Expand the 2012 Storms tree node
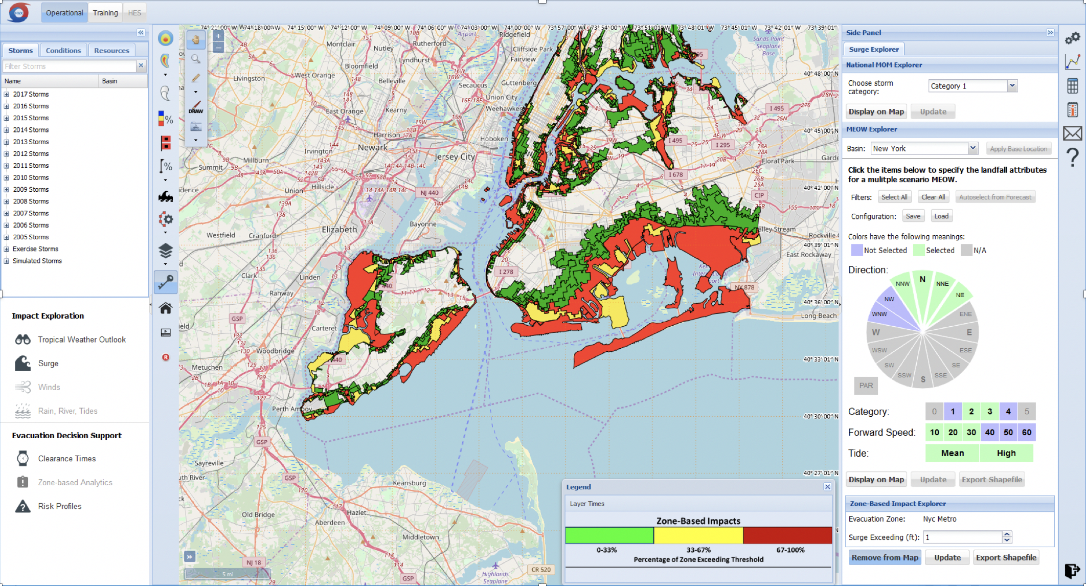This screenshot has height=586, width=1086. [7, 153]
